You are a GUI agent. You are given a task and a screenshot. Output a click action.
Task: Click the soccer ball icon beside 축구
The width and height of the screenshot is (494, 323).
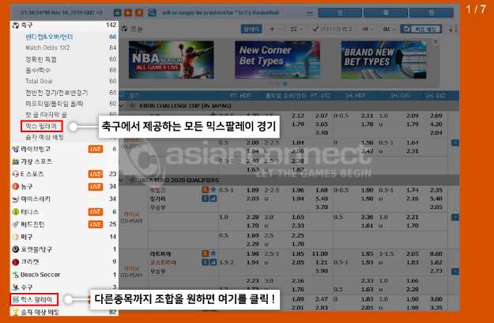[16, 25]
